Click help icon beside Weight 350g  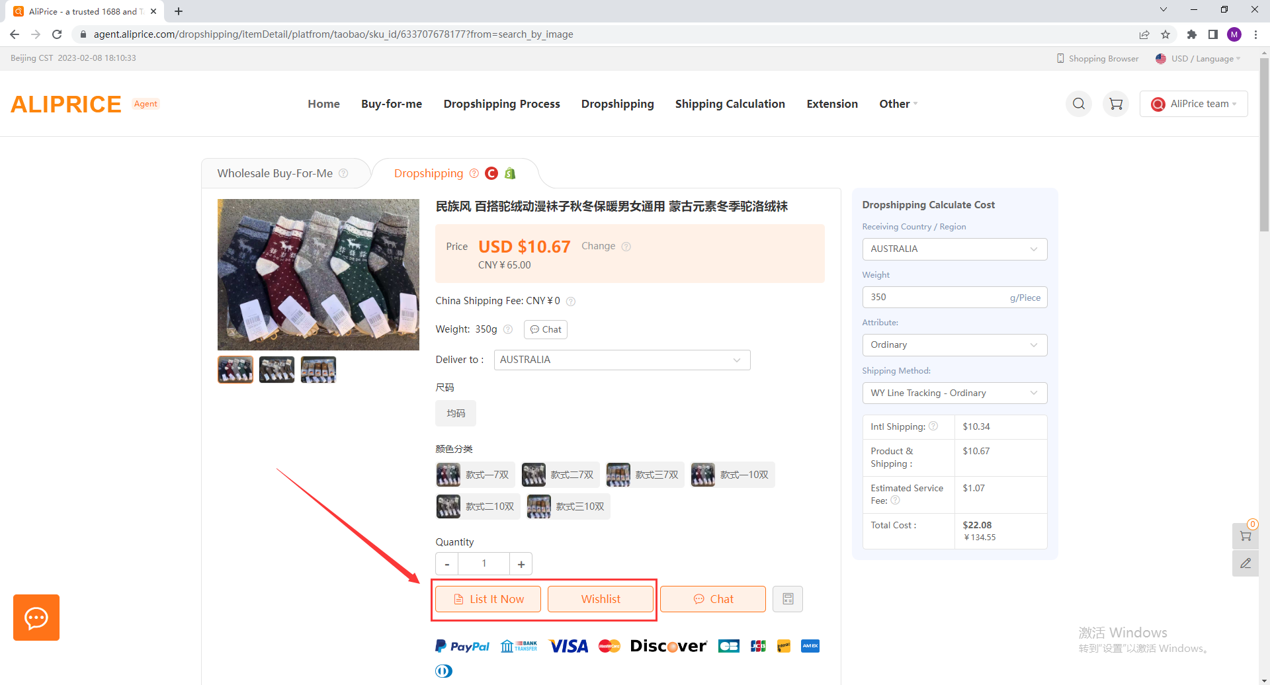[508, 329]
